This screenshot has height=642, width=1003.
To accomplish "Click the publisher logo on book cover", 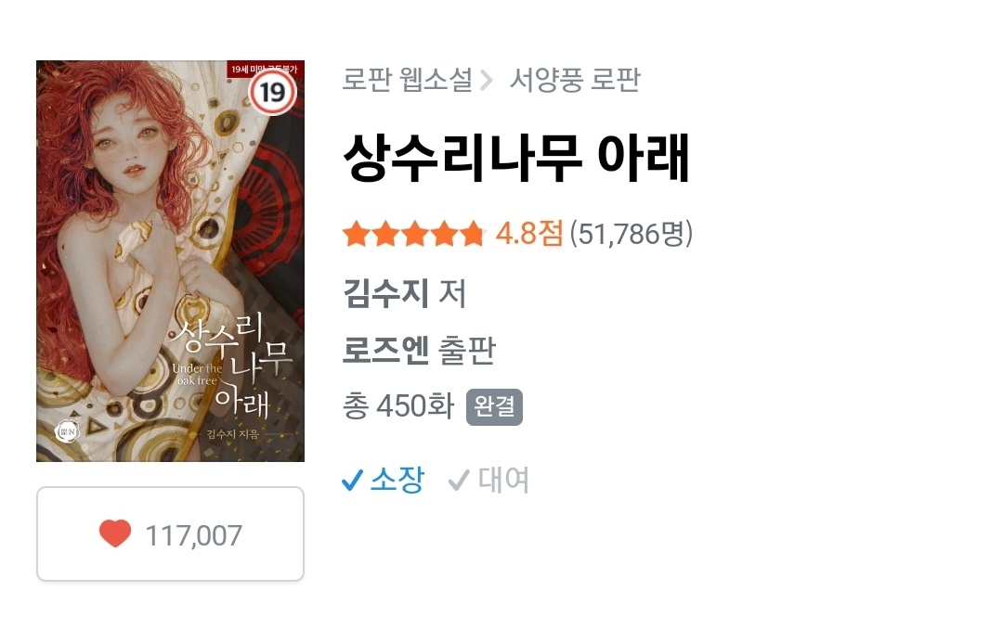I will [67, 432].
